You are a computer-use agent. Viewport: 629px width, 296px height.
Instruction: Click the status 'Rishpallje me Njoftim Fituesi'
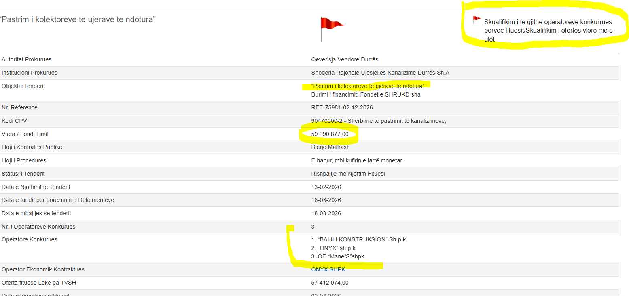[x=348, y=174]
